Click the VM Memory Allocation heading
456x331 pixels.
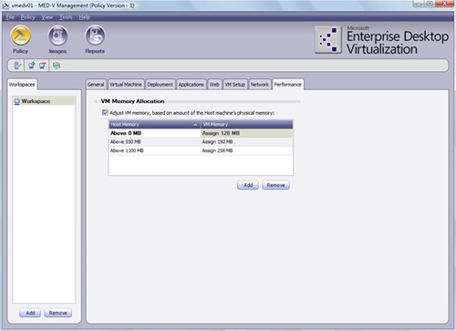point(132,101)
